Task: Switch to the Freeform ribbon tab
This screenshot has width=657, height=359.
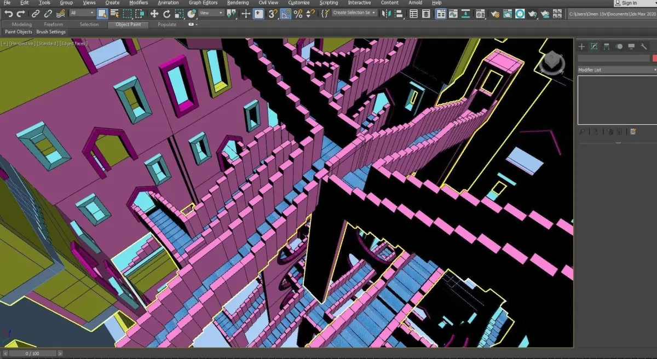Action: coord(54,25)
